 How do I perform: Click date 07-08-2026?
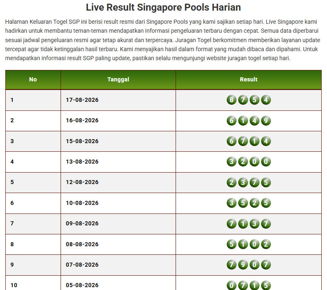(x=82, y=265)
